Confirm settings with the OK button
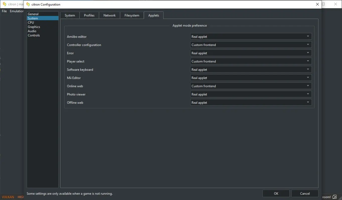This screenshot has width=342, height=200. tap(276, 193)
